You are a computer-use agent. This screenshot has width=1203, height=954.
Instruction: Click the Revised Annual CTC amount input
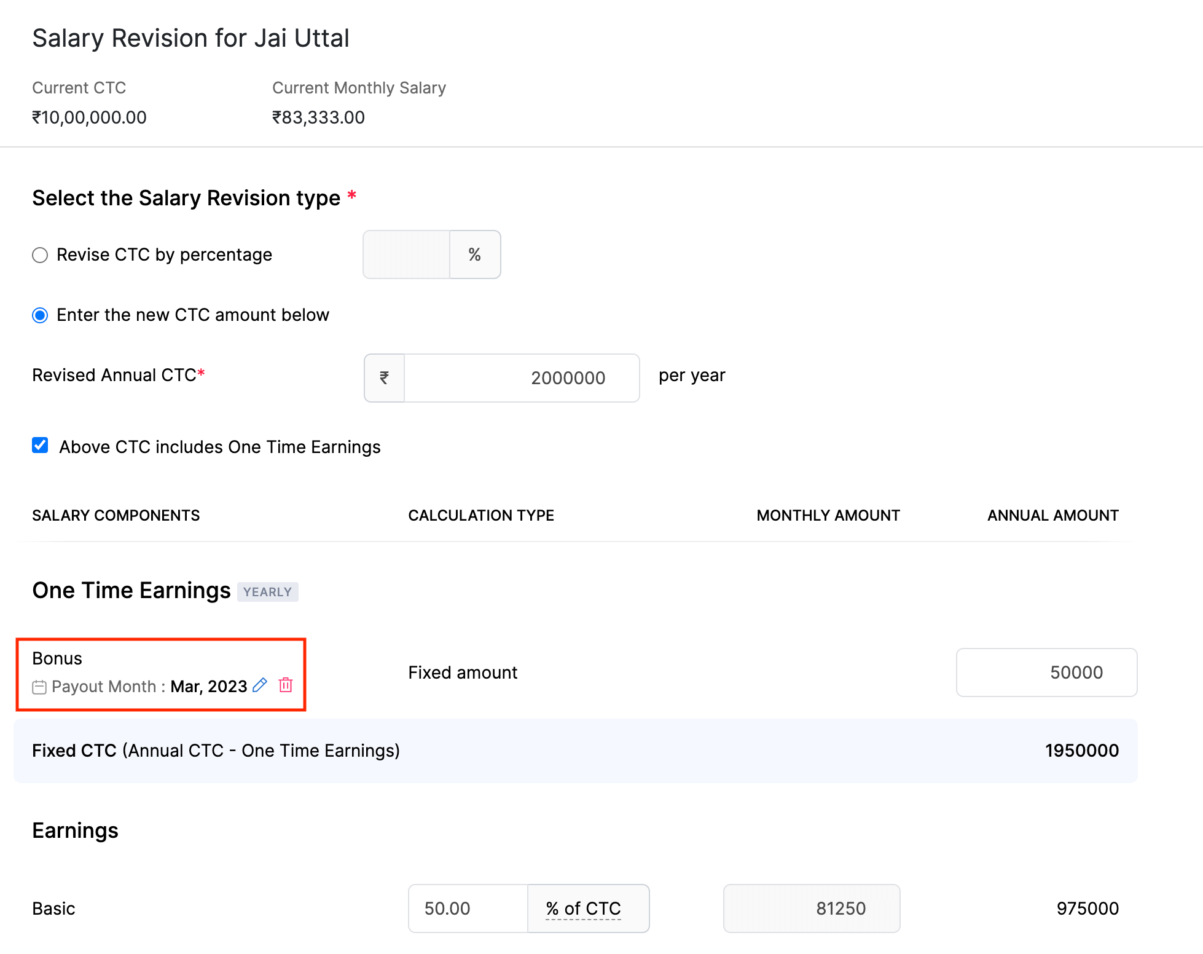(522, 377)
